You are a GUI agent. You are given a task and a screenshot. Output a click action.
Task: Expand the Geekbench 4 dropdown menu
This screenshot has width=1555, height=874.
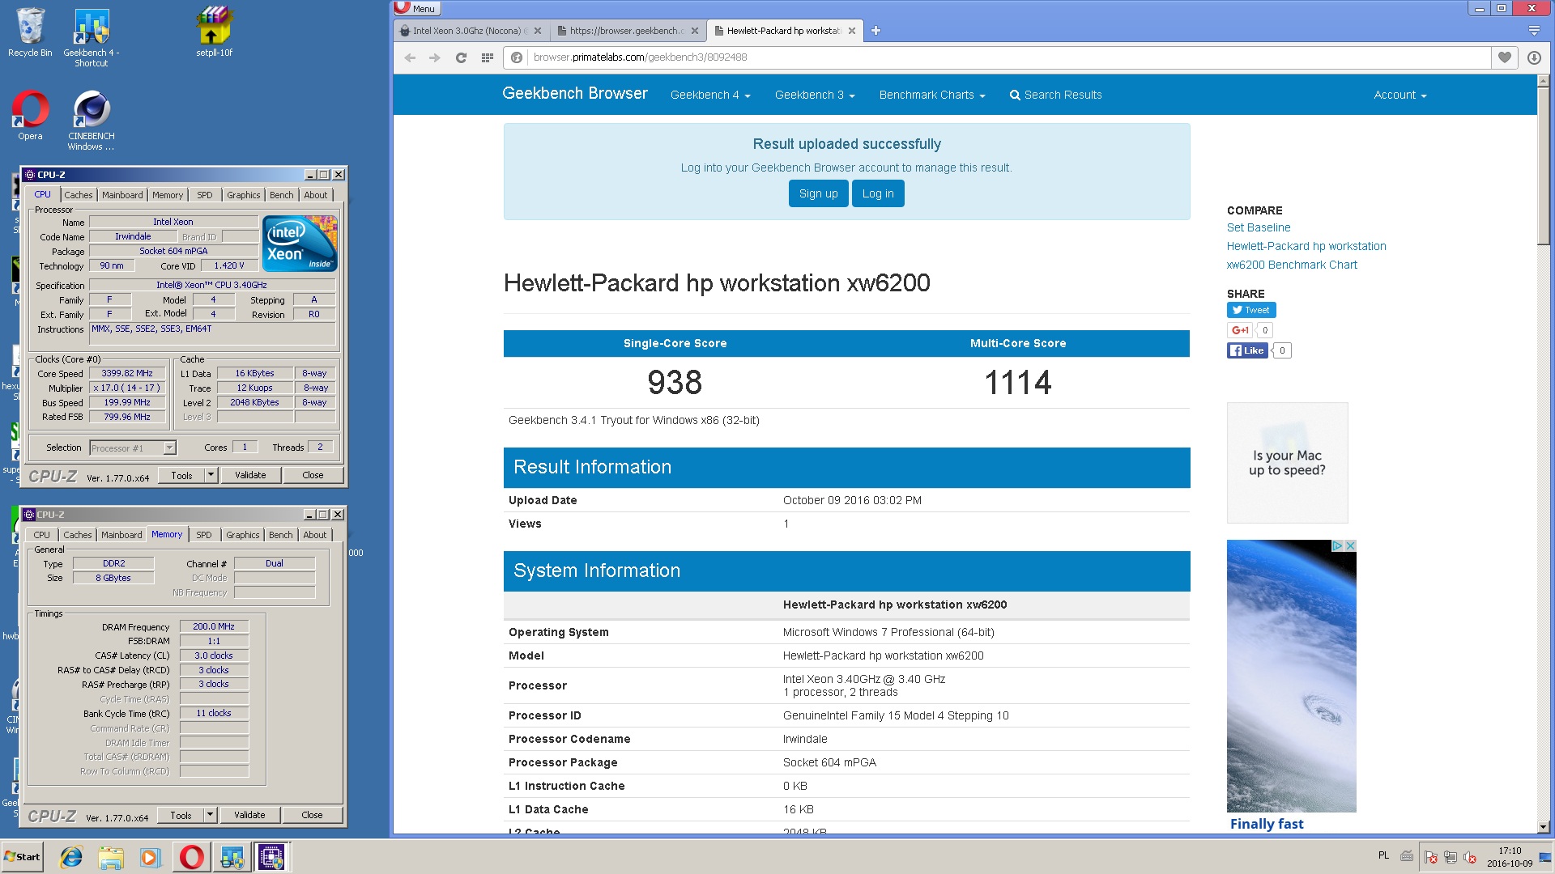point(710,95)
